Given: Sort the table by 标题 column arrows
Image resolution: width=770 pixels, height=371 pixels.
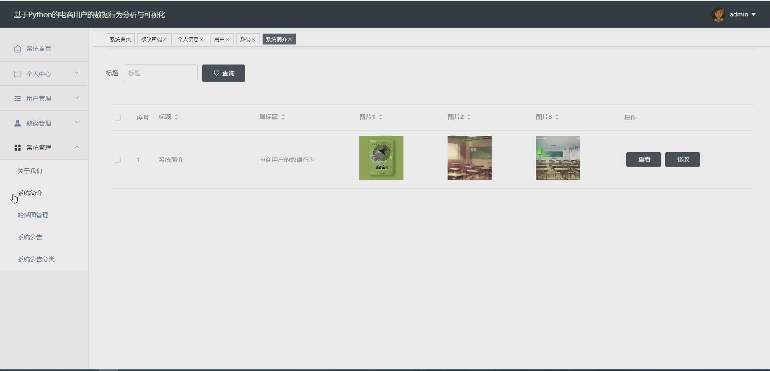Looking at the screenshot, I should coord(176,117).
